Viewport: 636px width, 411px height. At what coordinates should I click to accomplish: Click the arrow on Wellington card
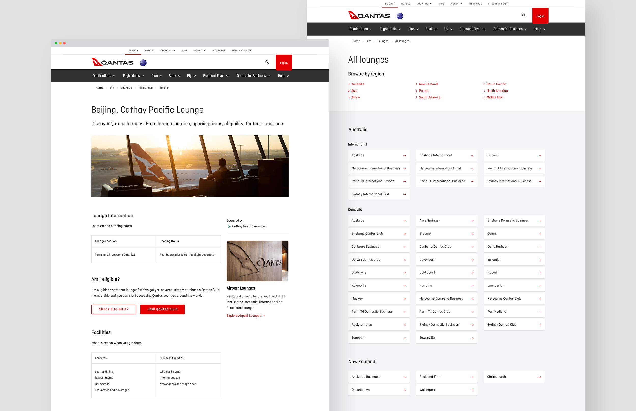coord(472,390)
